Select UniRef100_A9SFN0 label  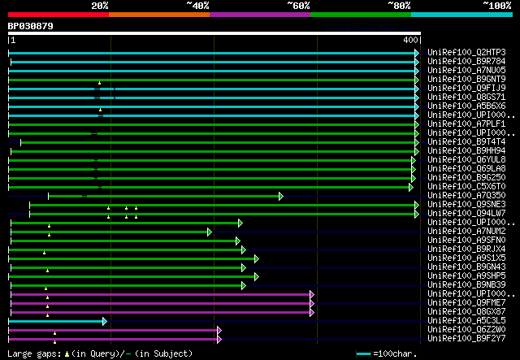click(466, 241)
